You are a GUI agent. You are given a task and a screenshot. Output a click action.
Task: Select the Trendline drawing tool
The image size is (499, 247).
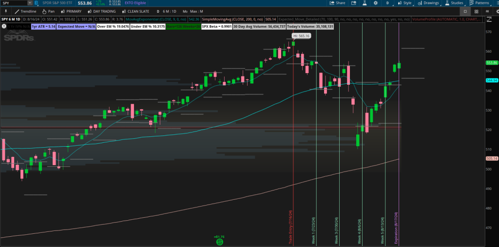click(25, 12)
